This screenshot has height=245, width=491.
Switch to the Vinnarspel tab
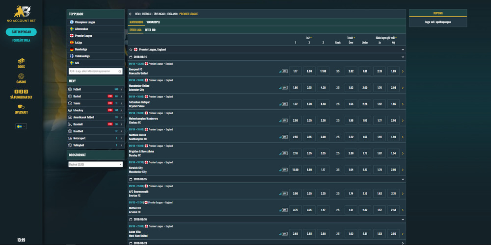pos(153,22)
